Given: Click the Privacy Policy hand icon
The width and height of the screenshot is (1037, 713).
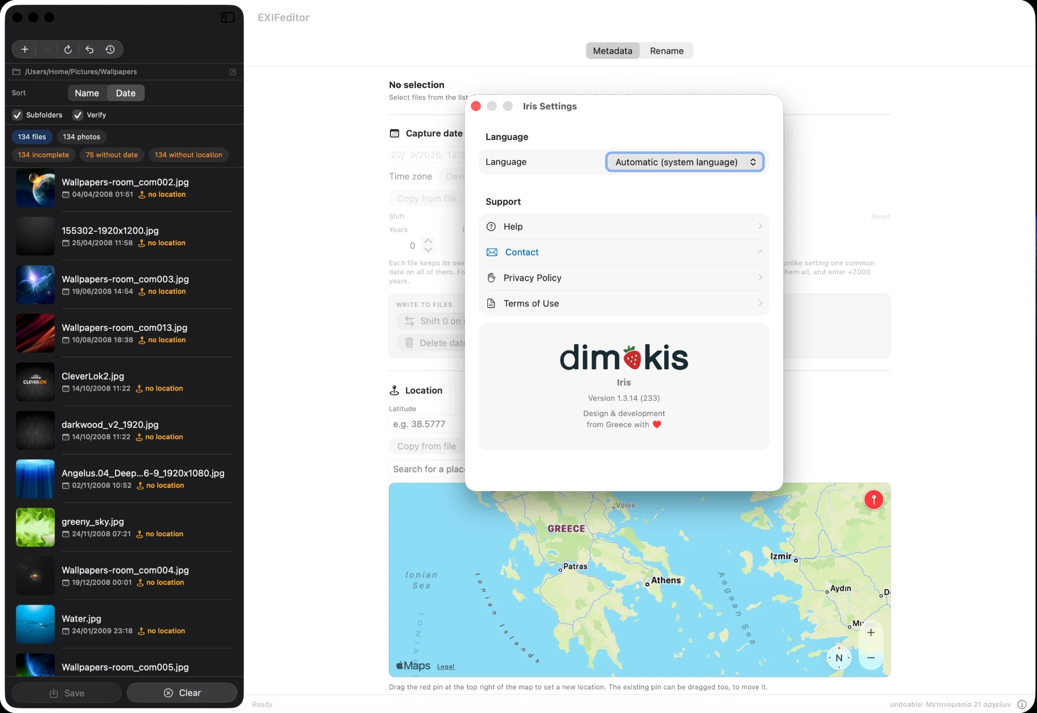Looking at the screenshot, I should (x=491, y=278).
